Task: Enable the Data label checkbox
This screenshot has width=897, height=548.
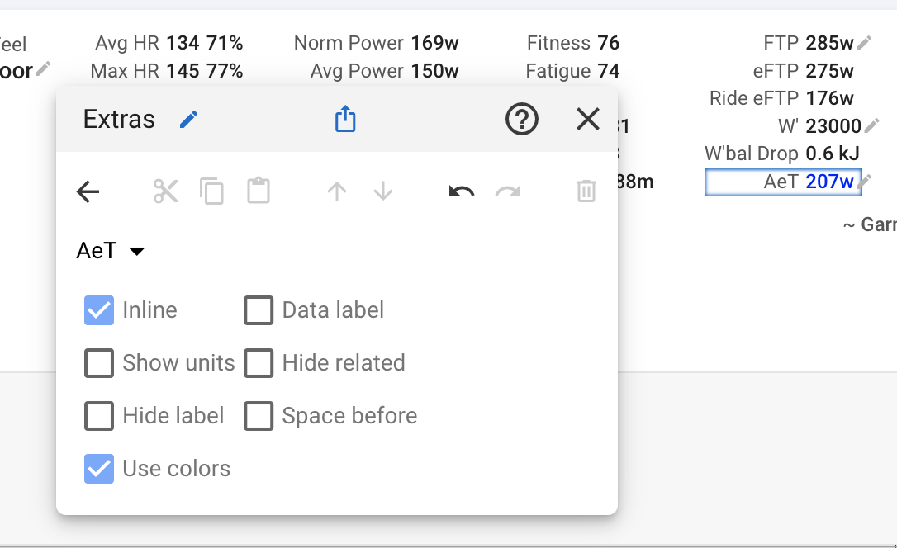Action: (259, 310)
